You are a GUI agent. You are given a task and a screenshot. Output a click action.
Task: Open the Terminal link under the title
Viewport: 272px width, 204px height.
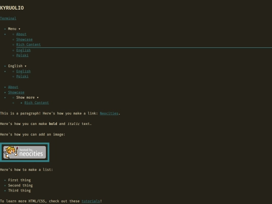click(x=8, y=19)
